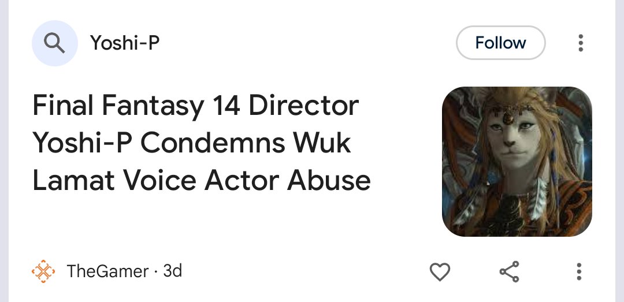The height and width of the screenshot is (302, 624).
Task: Click the orange TheGamer logo icon
Action: (x=43, y=271)
